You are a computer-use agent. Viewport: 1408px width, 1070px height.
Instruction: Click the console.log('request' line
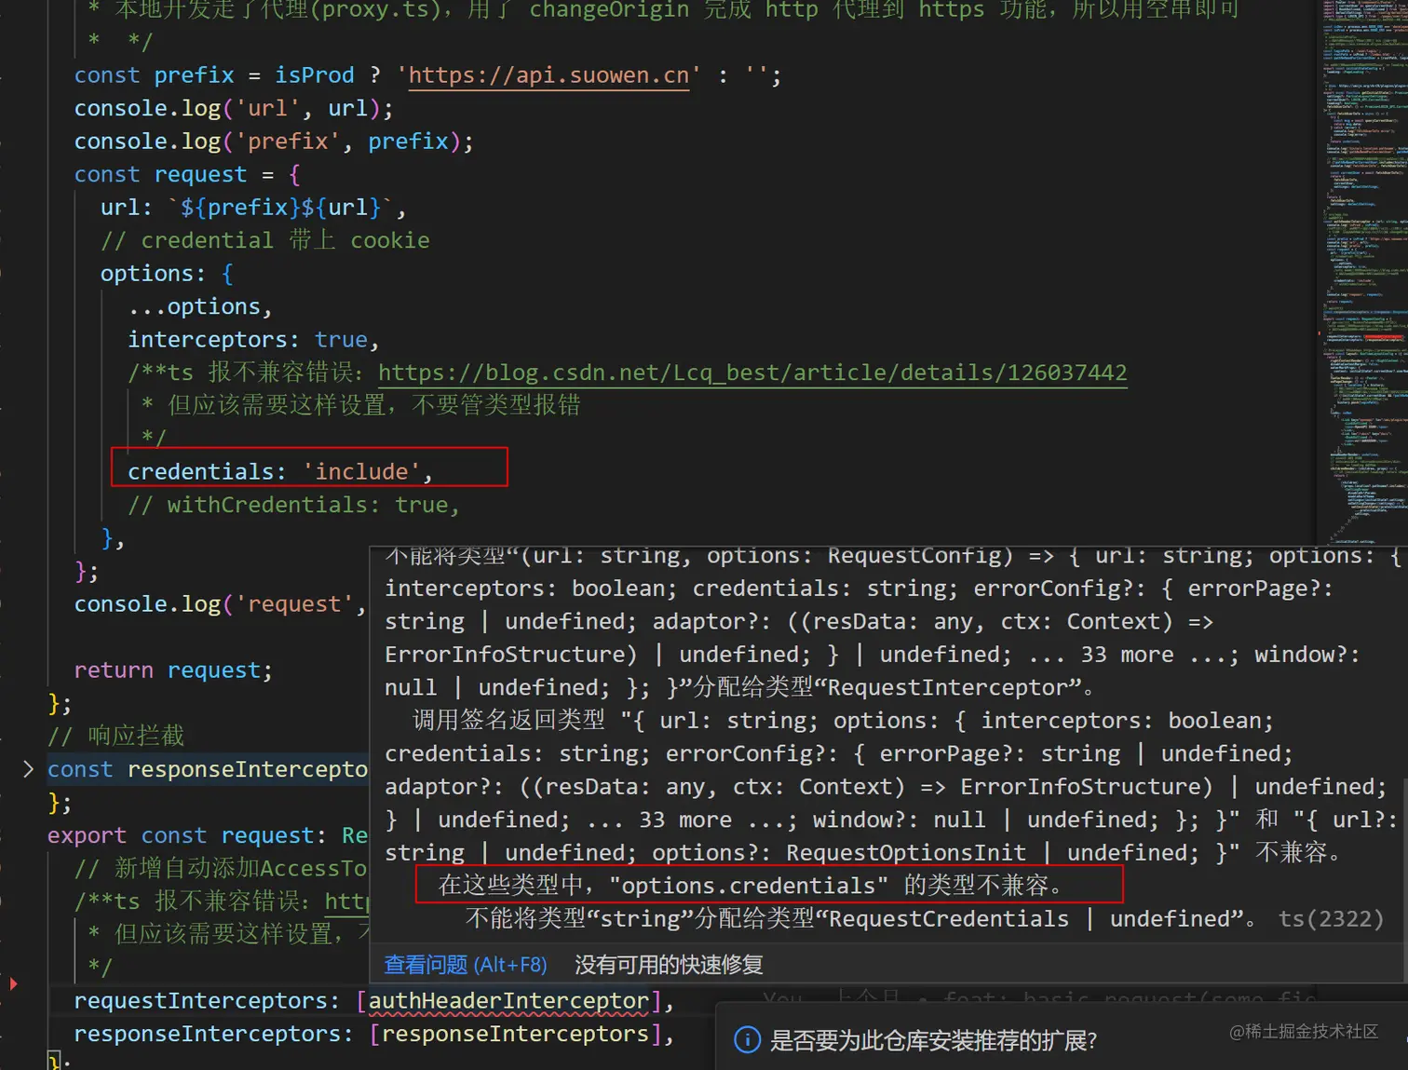coord(221,603)
